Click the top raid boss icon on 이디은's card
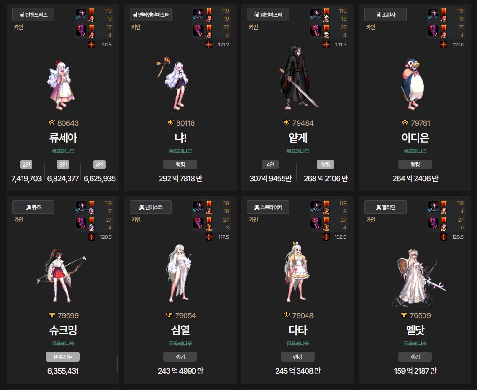This screenshot has width=477, height=390. (433, 14)
